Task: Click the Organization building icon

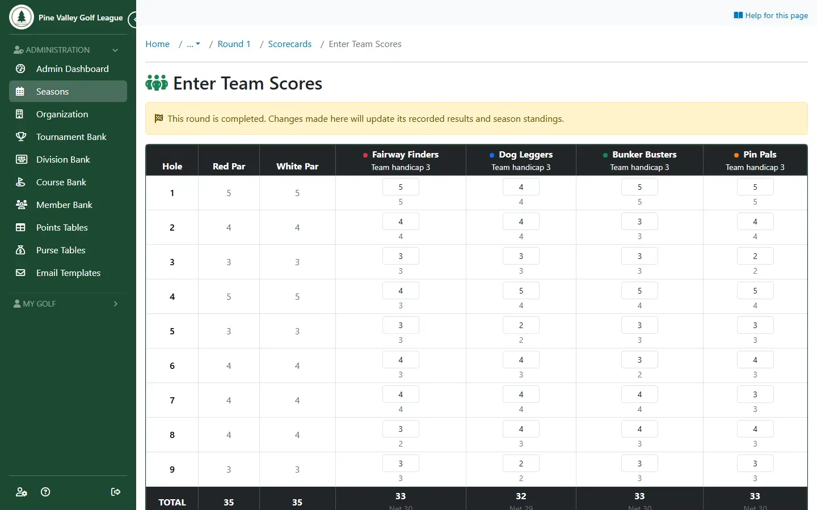Action: click(x=20, y=114)
